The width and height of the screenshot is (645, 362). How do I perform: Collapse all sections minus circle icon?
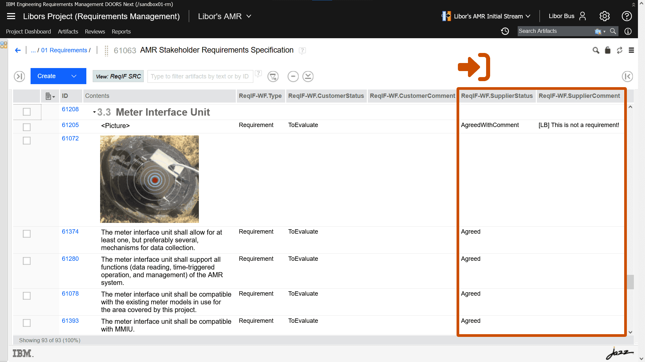pyautogui.click(x=293, y=76)
